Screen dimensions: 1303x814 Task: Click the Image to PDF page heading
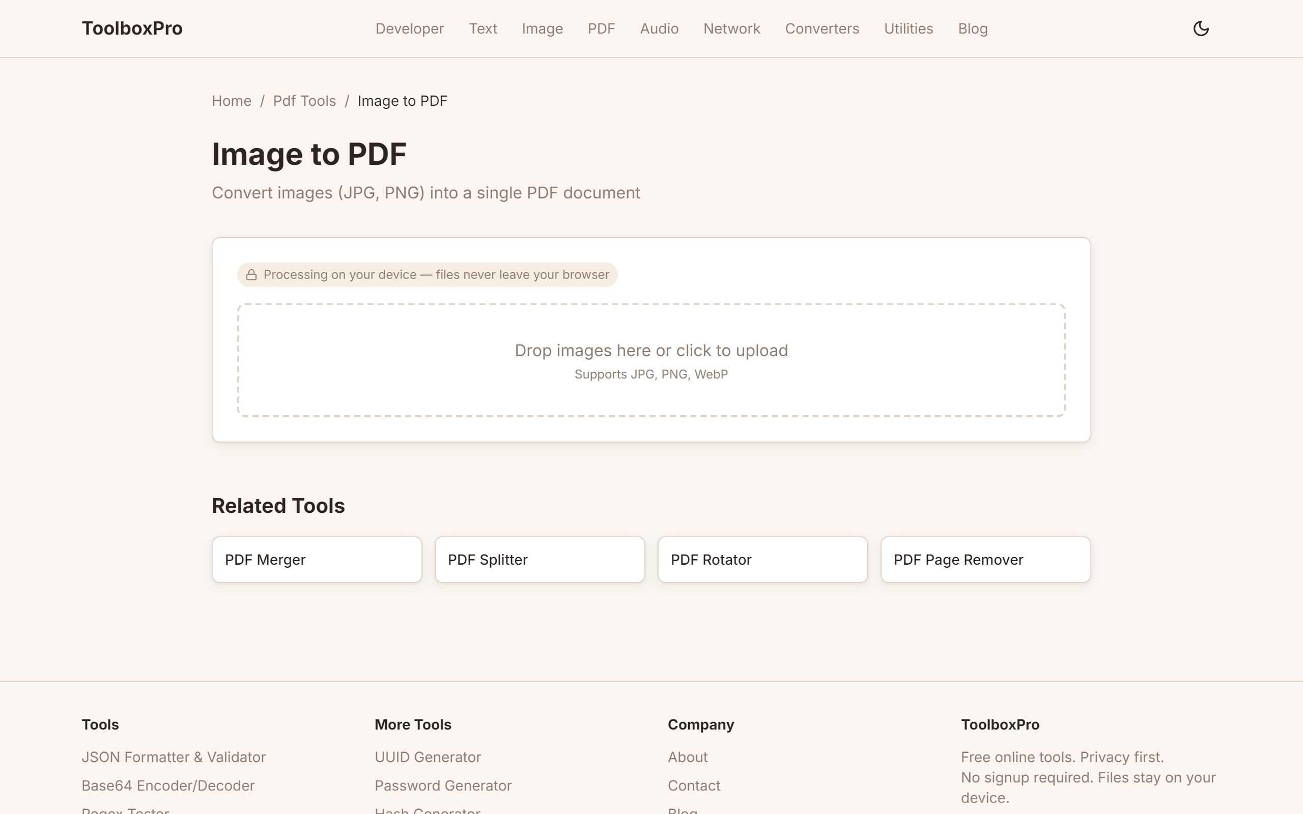point(309,154)
